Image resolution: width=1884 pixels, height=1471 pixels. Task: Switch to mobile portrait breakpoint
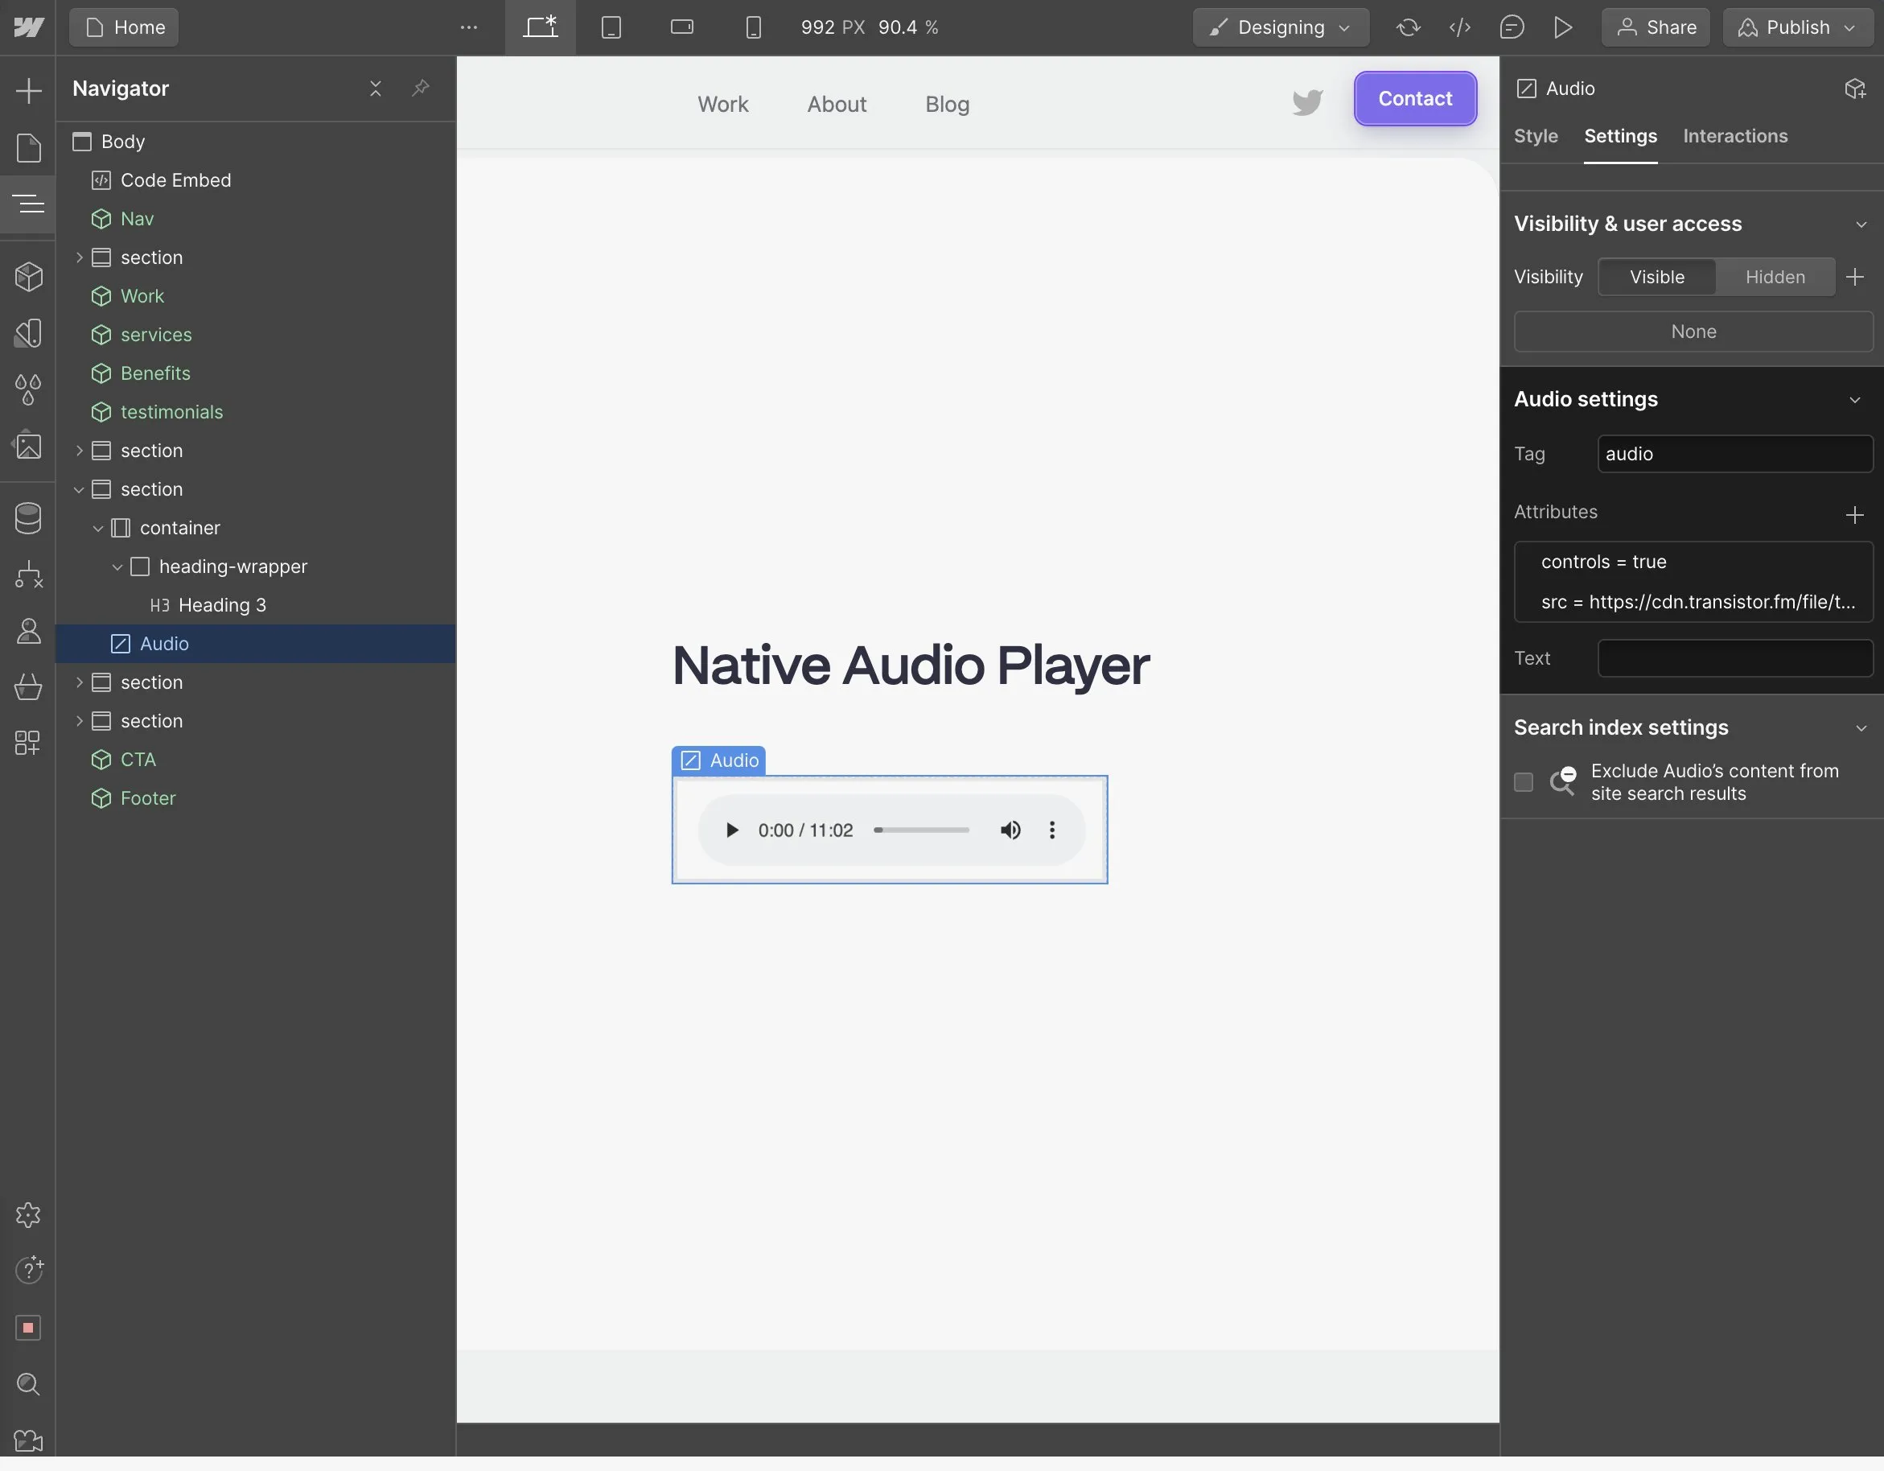[x=753, y=27]
